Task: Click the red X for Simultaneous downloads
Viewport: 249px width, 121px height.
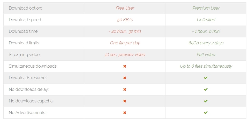Action: point(125,66)
